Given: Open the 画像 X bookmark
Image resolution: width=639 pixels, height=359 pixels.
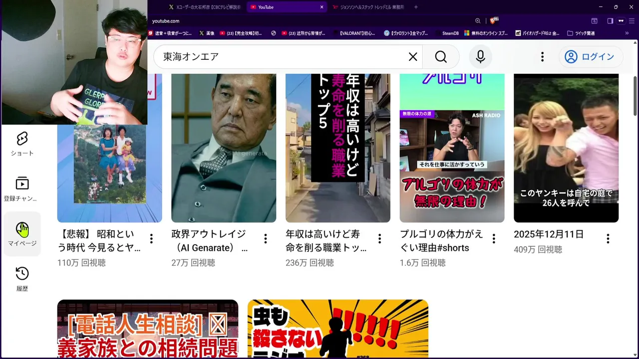Looking at the screenshot, I should 206,33.
